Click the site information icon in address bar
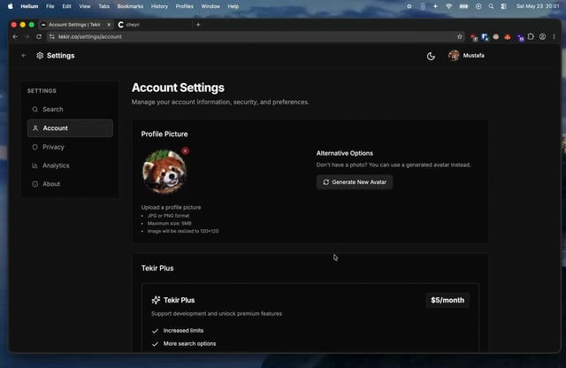This screenshot has width=566, height=368. click(x=52, y=37)
